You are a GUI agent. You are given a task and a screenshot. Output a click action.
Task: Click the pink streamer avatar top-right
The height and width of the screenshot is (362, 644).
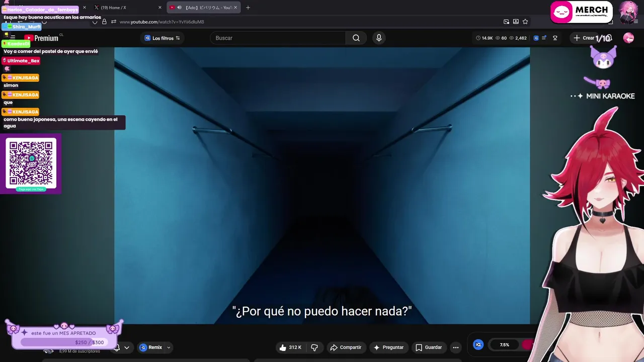click(629, 12)
